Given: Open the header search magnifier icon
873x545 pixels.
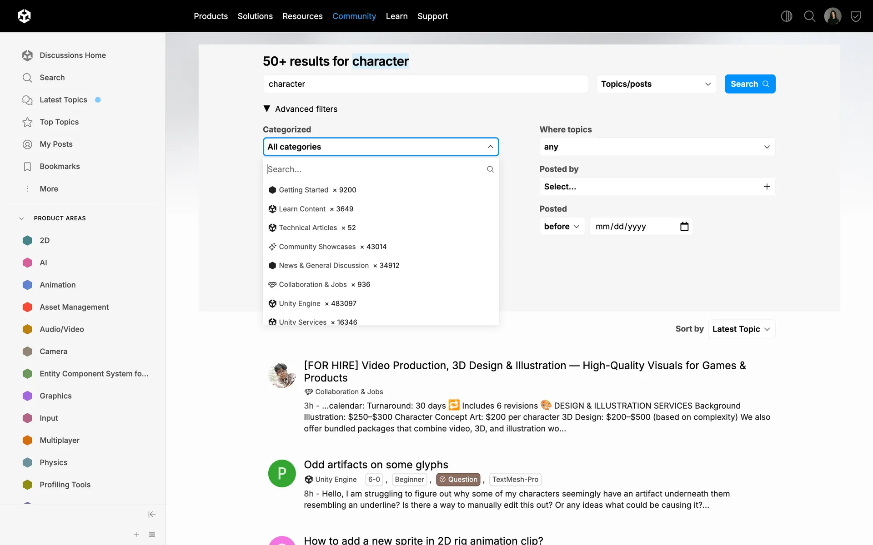Looking at the screenshot, I should point(809,16).
